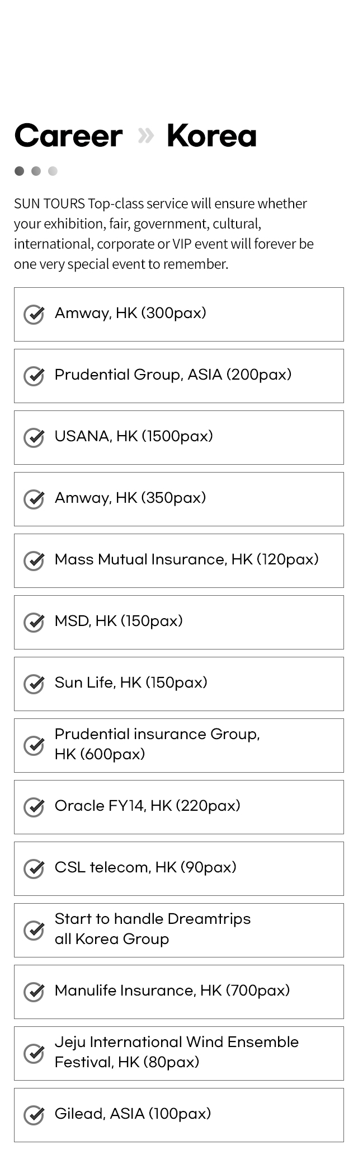
Task: Click the double chevron arrow between Career and Korea
Action: (x=145, y=136)
